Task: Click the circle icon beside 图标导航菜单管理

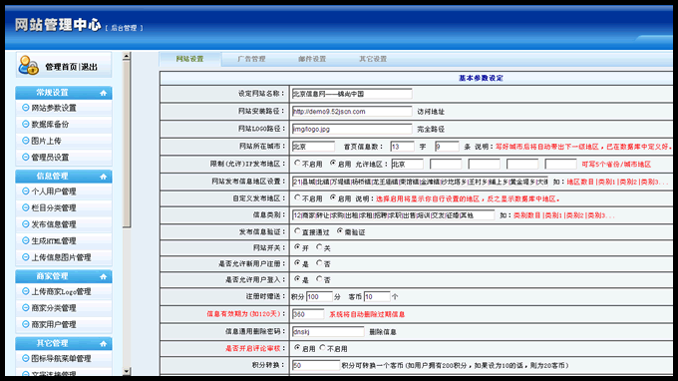Action: click(x=26, y=358)
